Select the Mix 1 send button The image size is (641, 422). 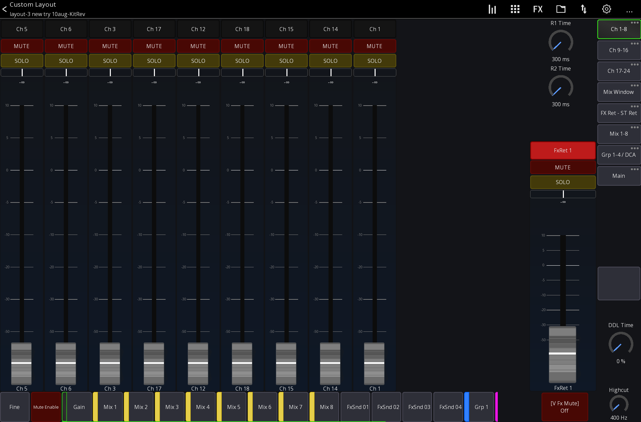pyautogui.click(x=108, y=407)
